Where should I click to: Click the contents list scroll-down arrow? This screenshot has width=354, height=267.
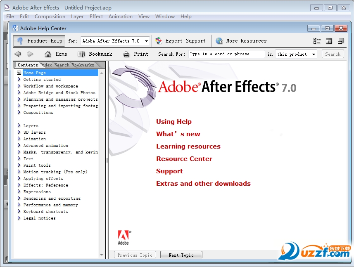(x=102, y=255)
